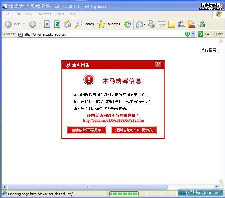Click the green shield icon in address bar
This screenshot has height=198, width=225.
click(x=187, y=34)
